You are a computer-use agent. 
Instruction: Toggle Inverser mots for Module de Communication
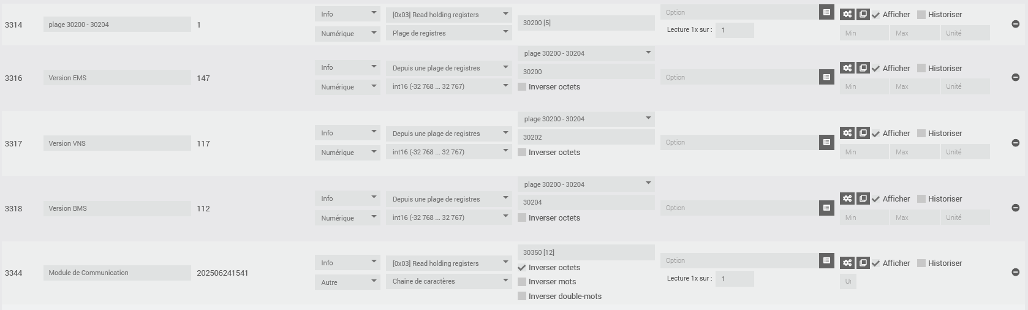[x=522, y=282]
